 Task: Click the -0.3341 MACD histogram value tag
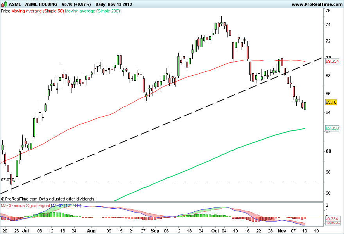(333, 219)
